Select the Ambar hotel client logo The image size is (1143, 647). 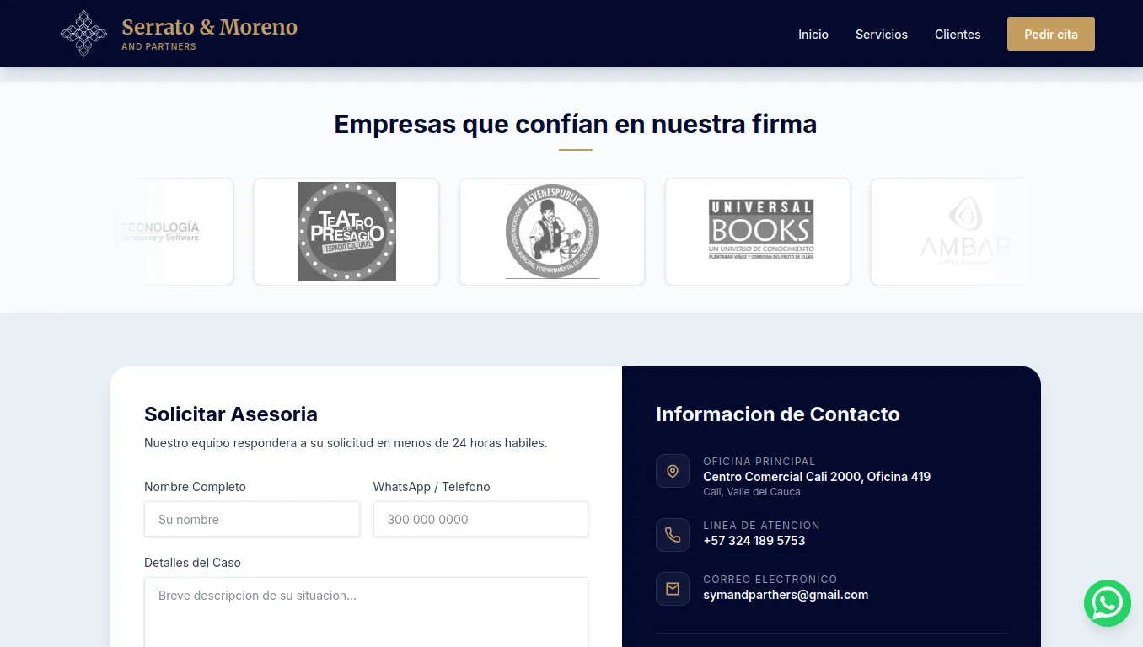pyautogui.click(x=965, y=232)
